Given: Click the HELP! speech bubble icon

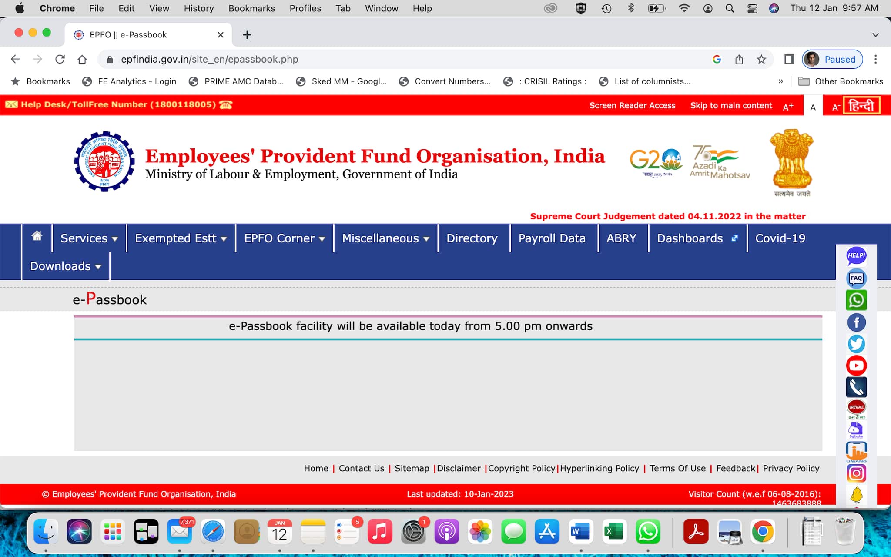Looking at the screenshot, I should (856, 256).
